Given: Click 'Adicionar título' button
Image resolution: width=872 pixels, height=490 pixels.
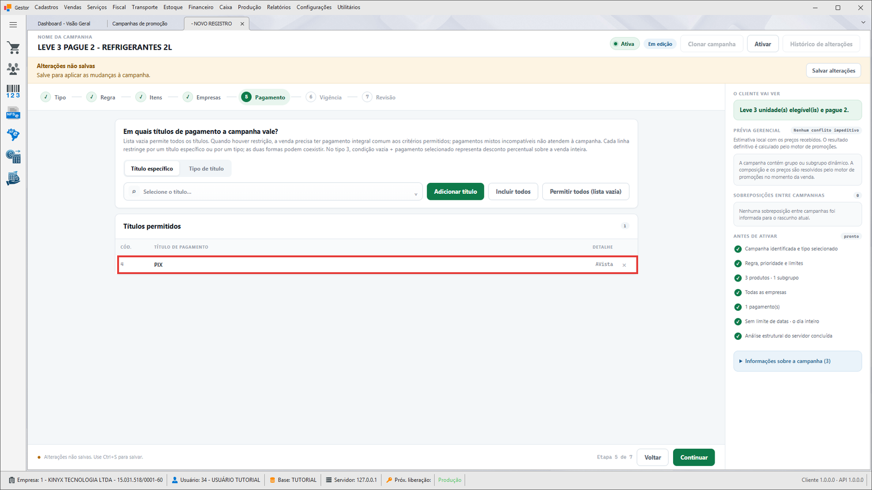Looking at the screenshot, I should (455, 192).
